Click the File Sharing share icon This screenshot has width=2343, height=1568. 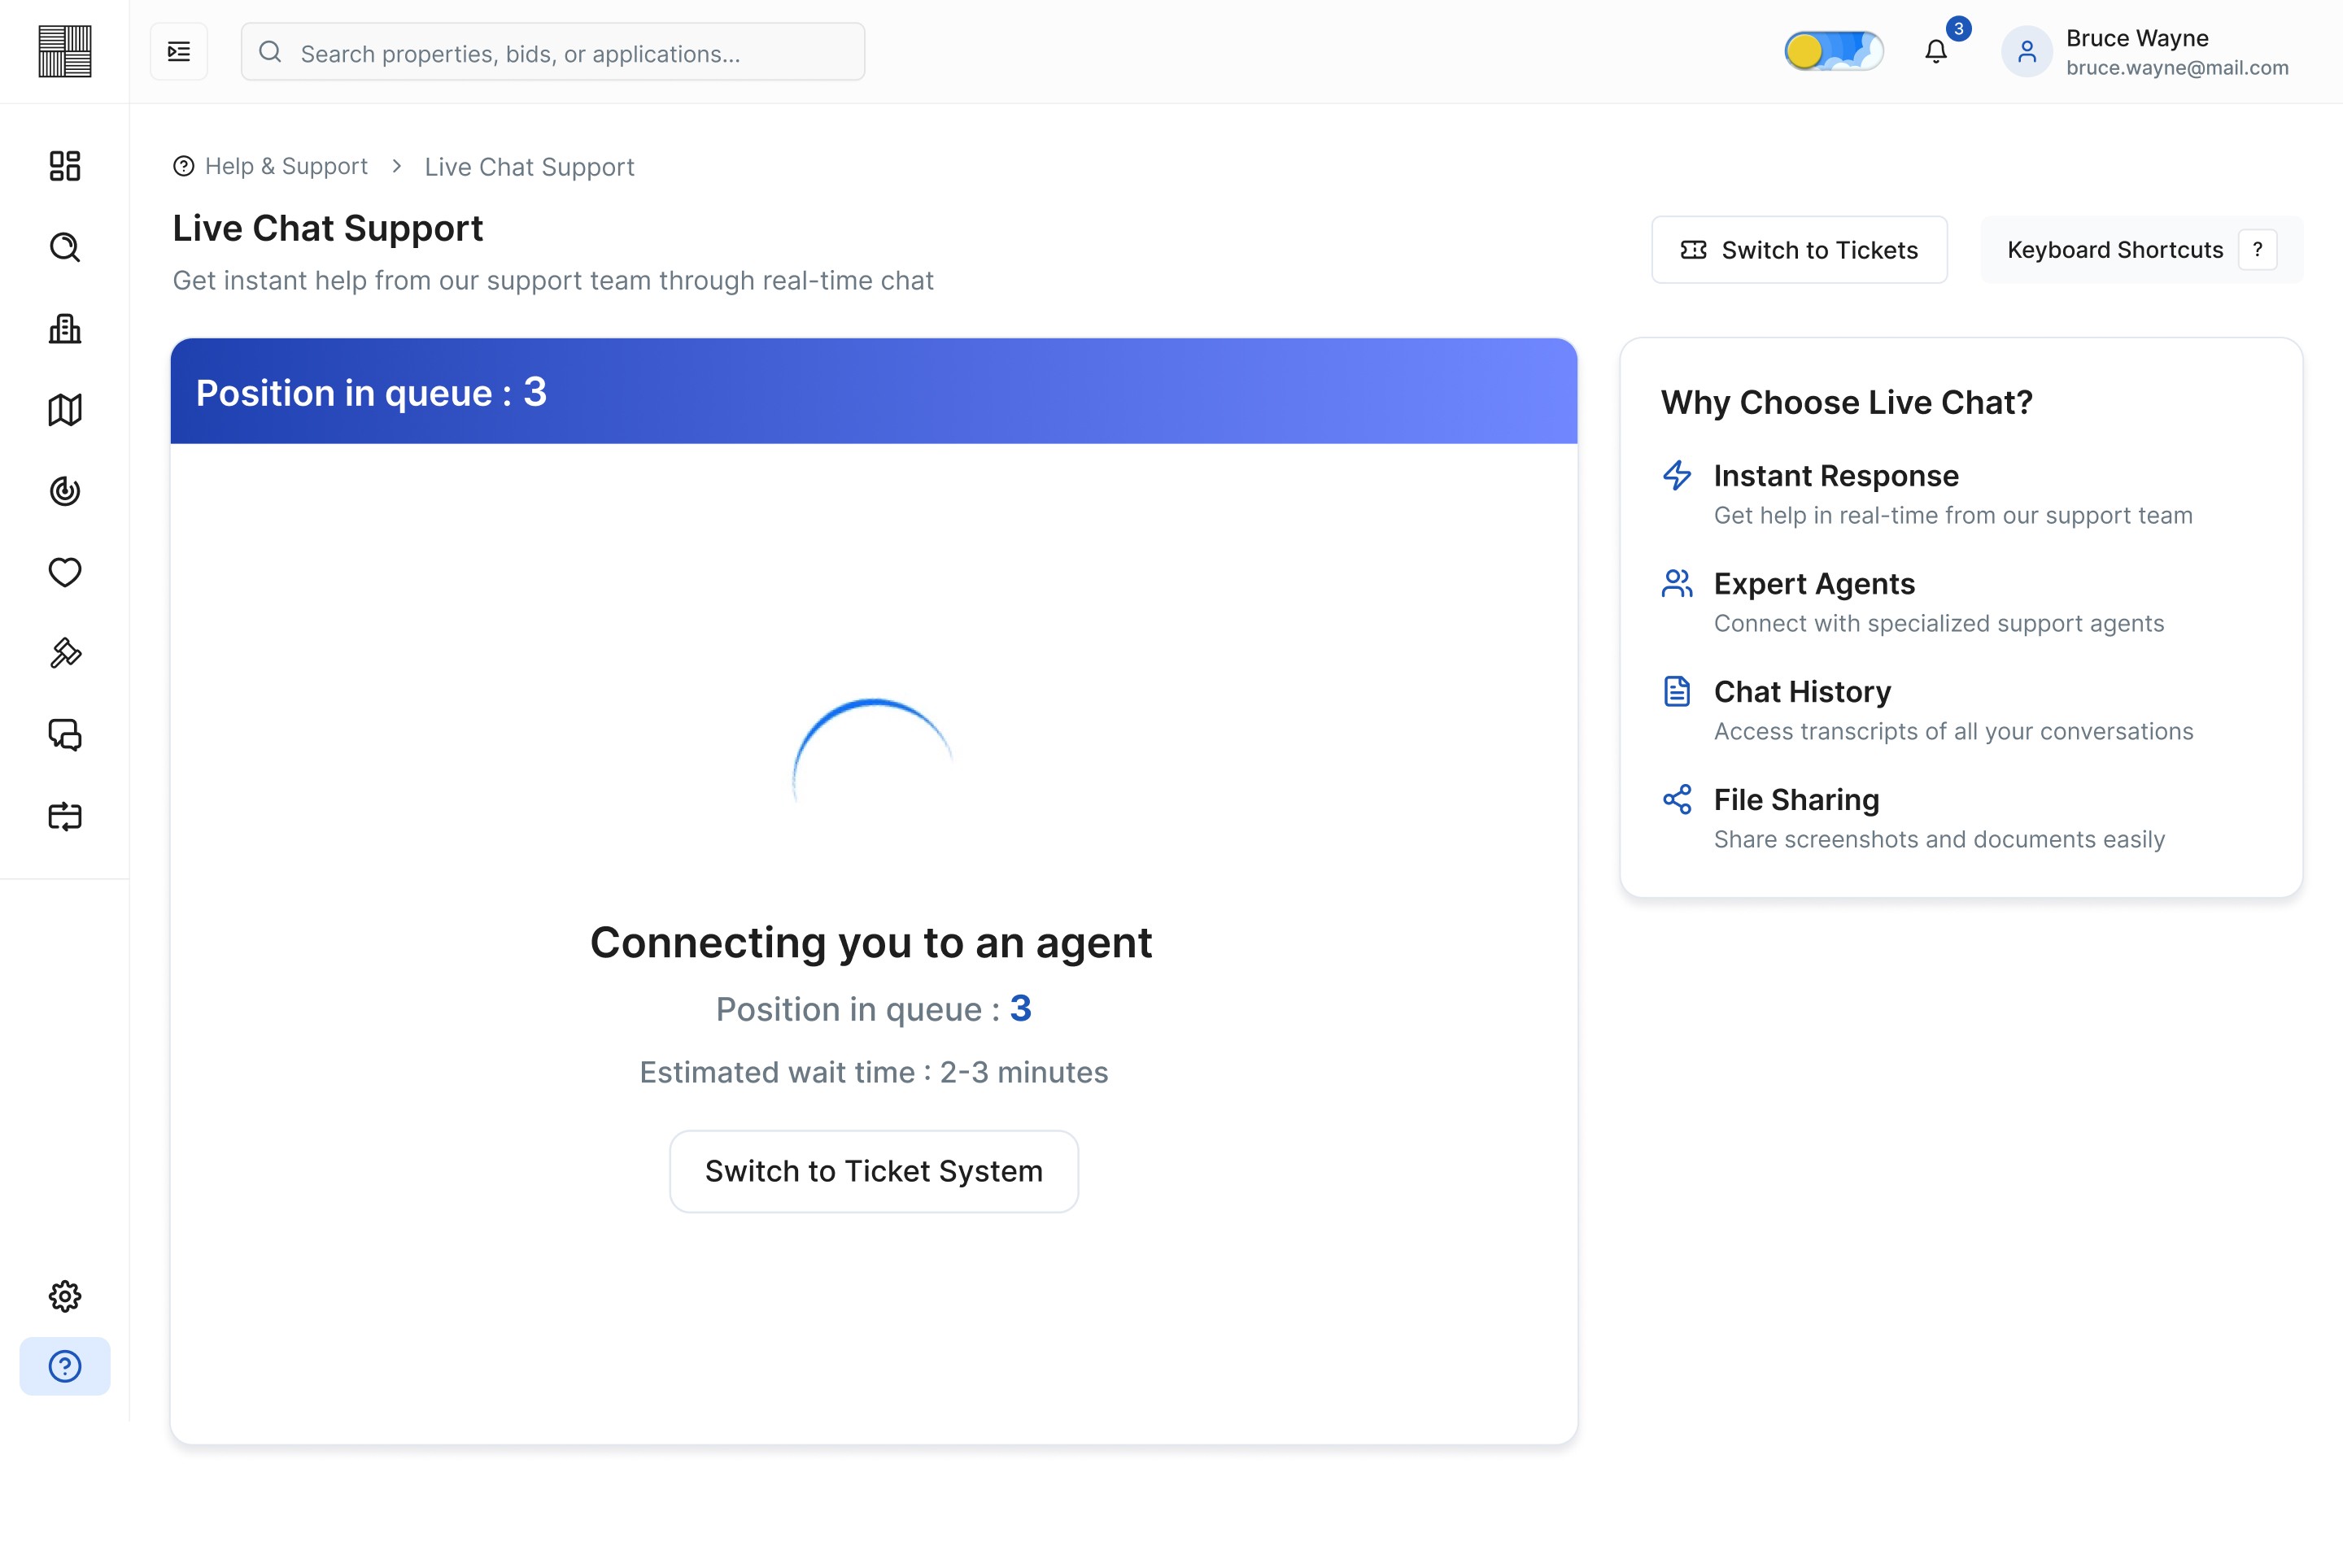(x=1678, y=799)
